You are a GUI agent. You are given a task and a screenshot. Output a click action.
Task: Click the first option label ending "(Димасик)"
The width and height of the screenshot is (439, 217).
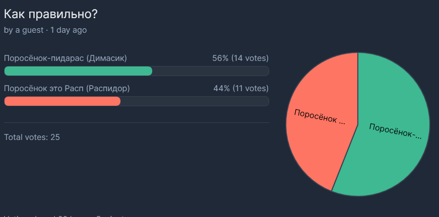pos(66,58)
